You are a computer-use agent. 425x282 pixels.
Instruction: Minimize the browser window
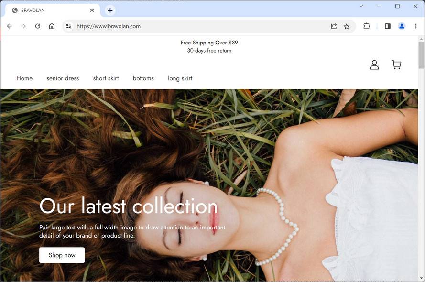pyautogui.click(x=379, y=6)
